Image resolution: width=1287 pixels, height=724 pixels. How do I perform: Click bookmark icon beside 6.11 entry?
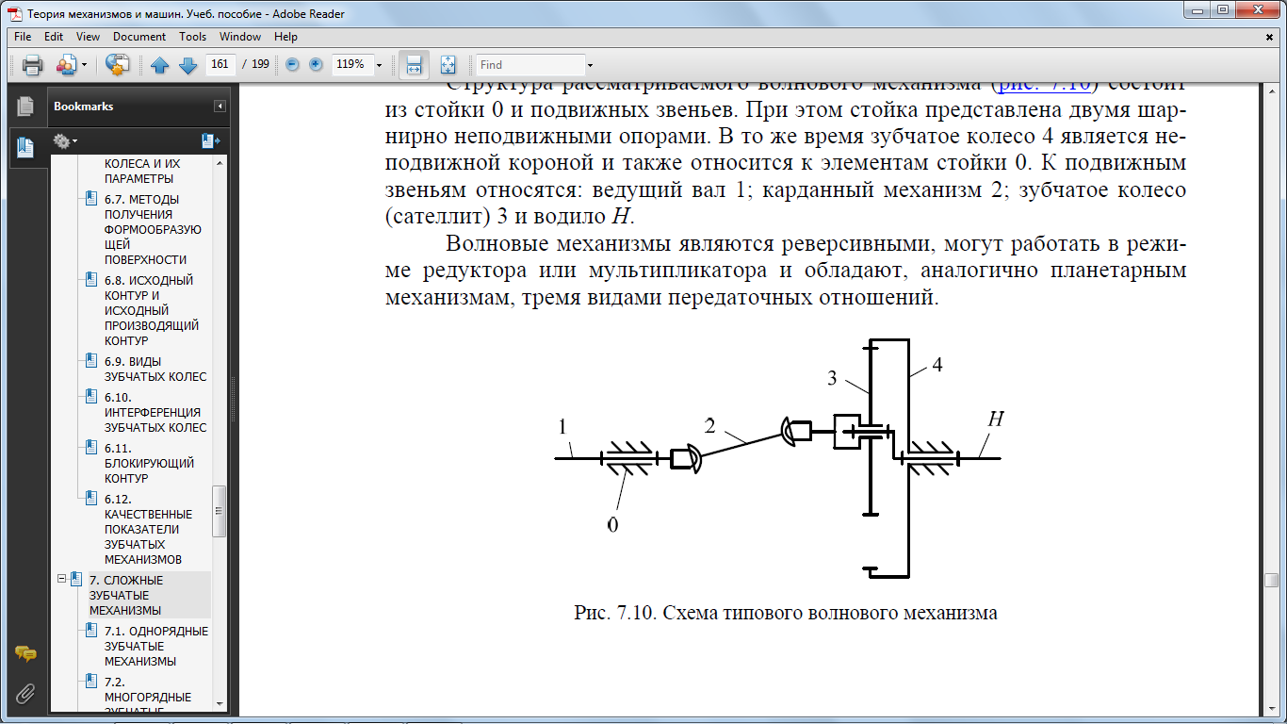tap(91, 448)
